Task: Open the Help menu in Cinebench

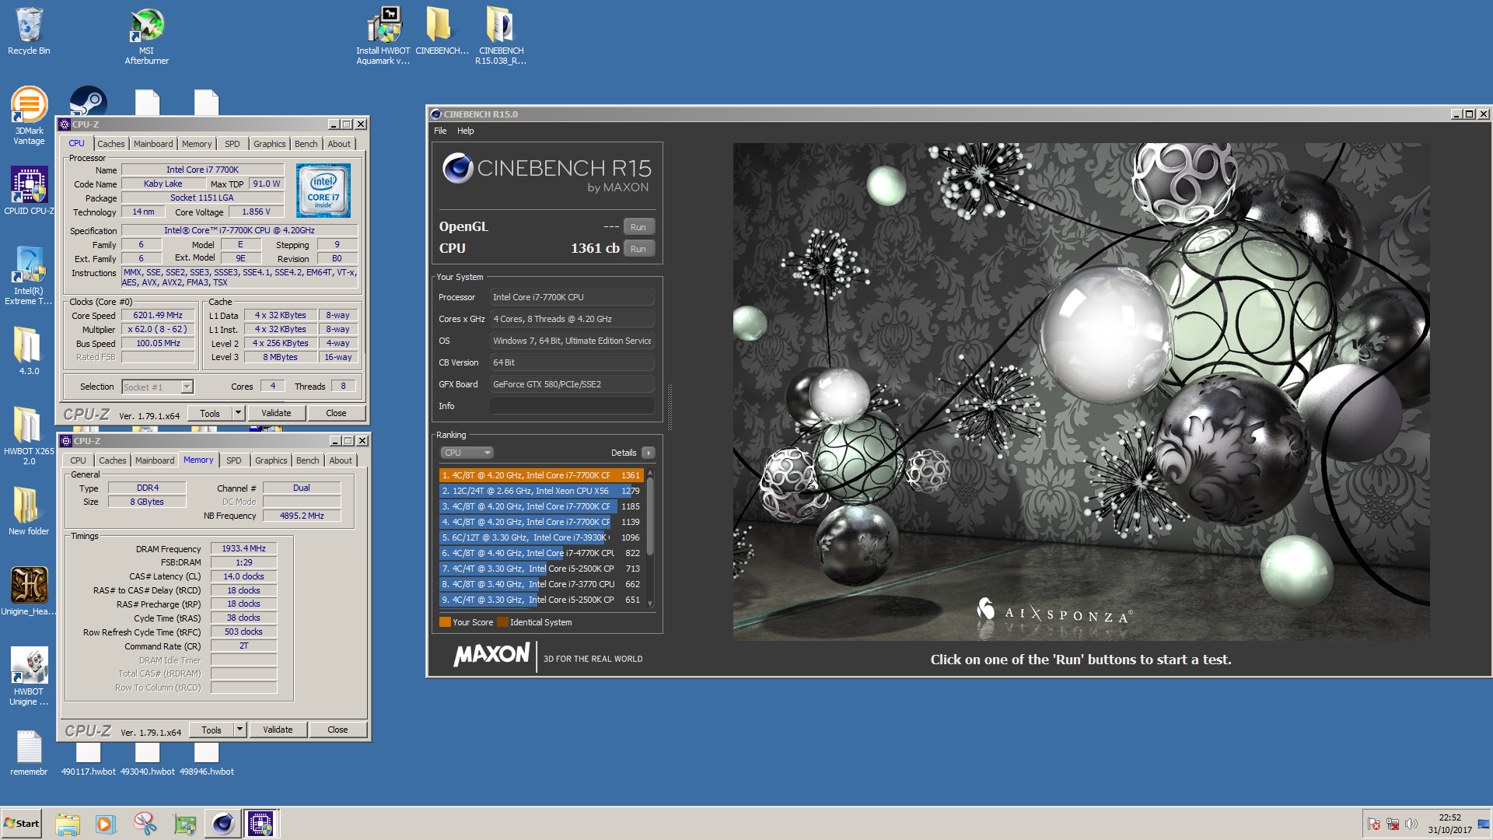Action: [465, 131]
